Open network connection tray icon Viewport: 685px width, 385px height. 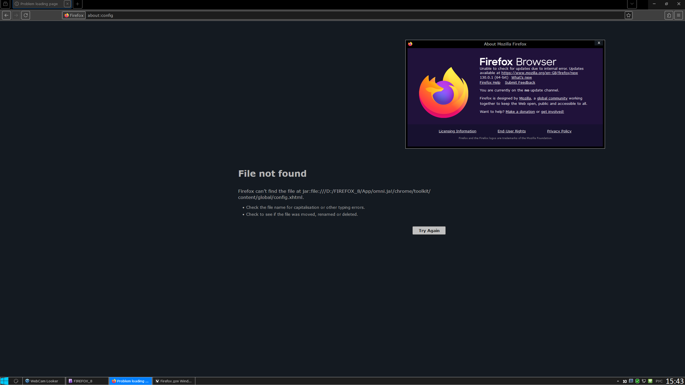click(644, 381)
